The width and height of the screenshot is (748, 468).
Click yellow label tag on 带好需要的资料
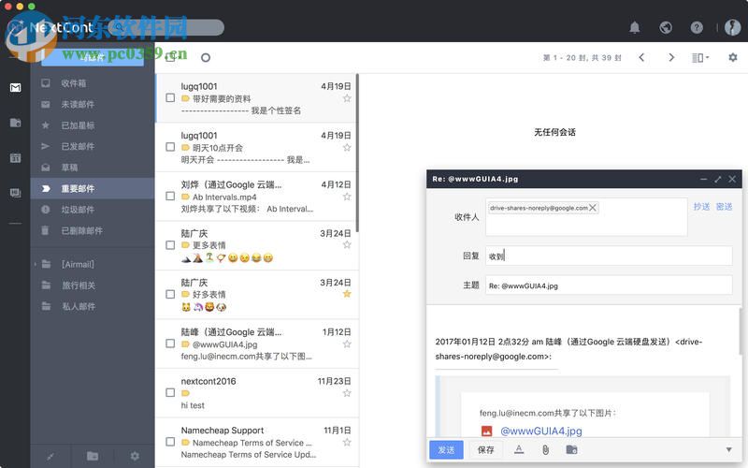pos(185,99)
